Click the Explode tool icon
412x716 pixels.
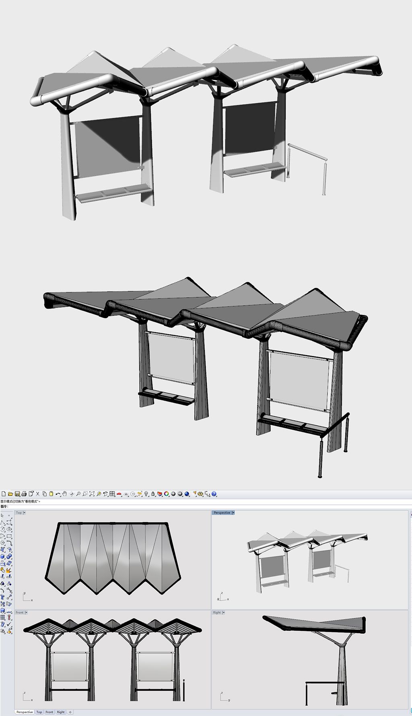click(x=9, y=570)
